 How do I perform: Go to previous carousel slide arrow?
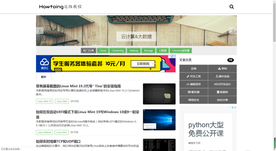(x=40, y=31)
